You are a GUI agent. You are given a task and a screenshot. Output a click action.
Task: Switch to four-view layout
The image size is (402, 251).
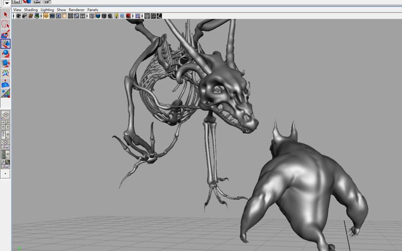tap(5, 125)
